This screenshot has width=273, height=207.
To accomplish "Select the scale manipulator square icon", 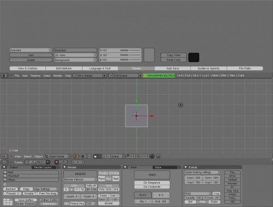I will coord(108,156).
